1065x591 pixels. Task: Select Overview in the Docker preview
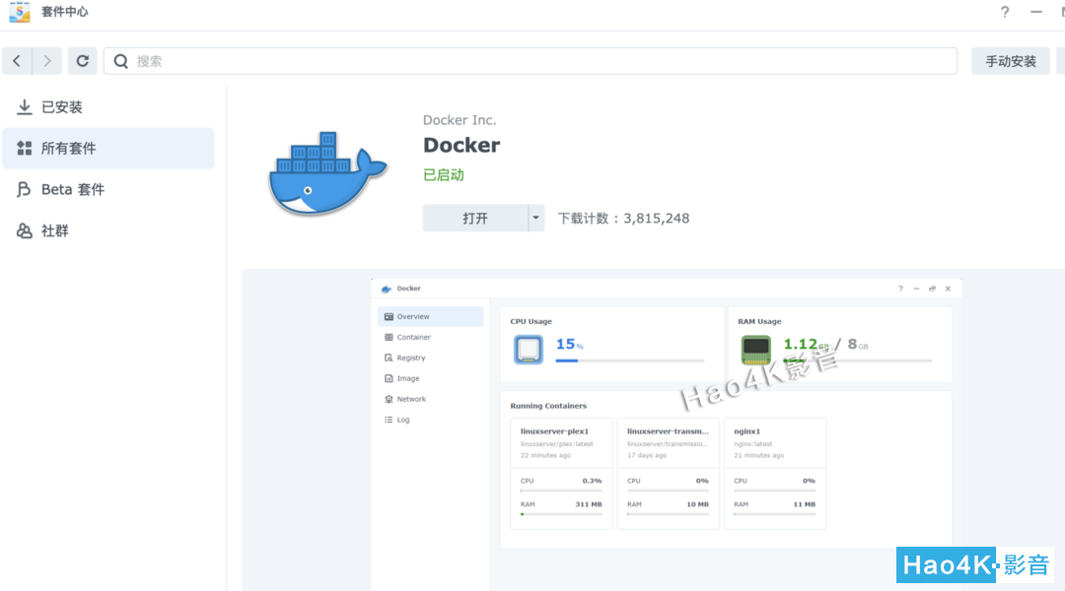click(431, 317)
